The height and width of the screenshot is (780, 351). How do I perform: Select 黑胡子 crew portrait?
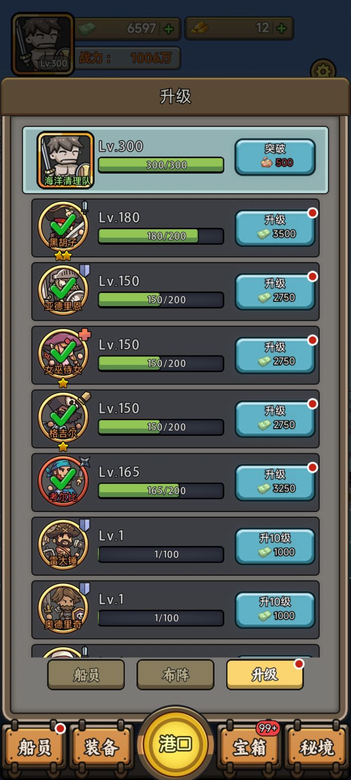pyautogui.click(x=63, y=226)
